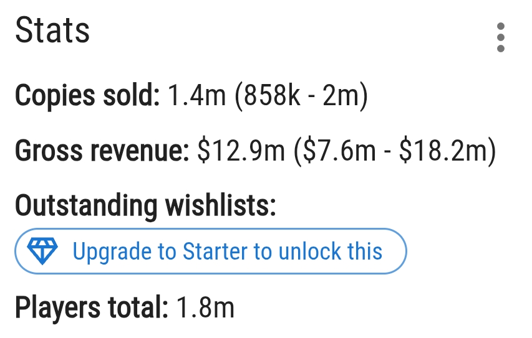Click the $12.9m gross revenue value
Viewport: 532px width, 338px height.
click(x=241, y=151)
